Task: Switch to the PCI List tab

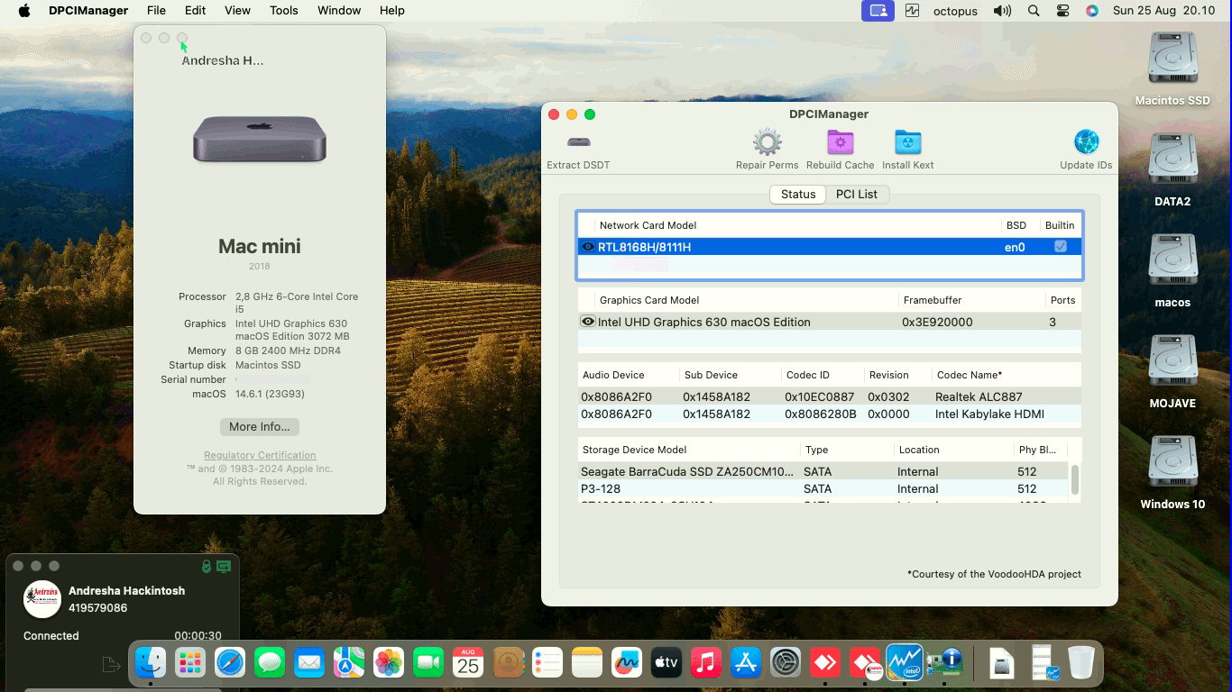Action: pos(857,195)
